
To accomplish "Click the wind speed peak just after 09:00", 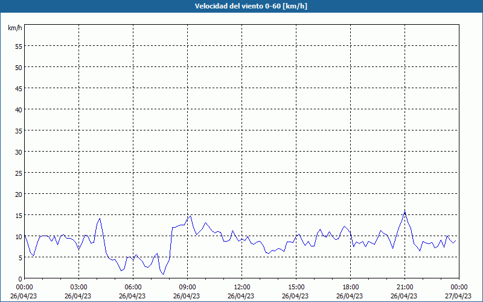I will [191, 216].
